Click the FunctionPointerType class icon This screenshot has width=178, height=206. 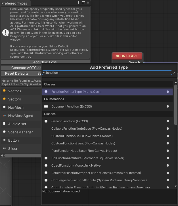click(46, 92)
